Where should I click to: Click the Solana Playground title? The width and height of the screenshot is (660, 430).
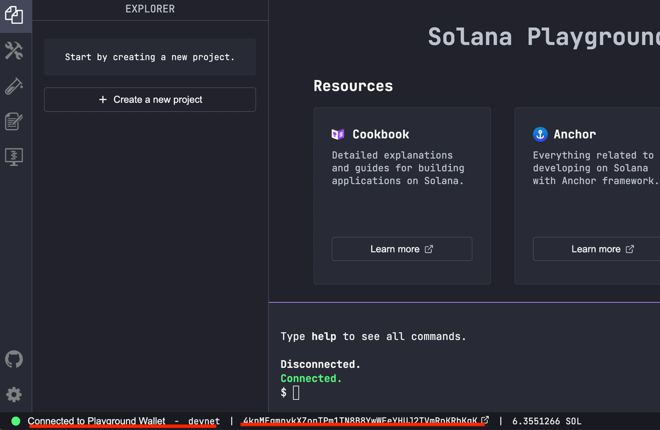[x=543, y=37]
